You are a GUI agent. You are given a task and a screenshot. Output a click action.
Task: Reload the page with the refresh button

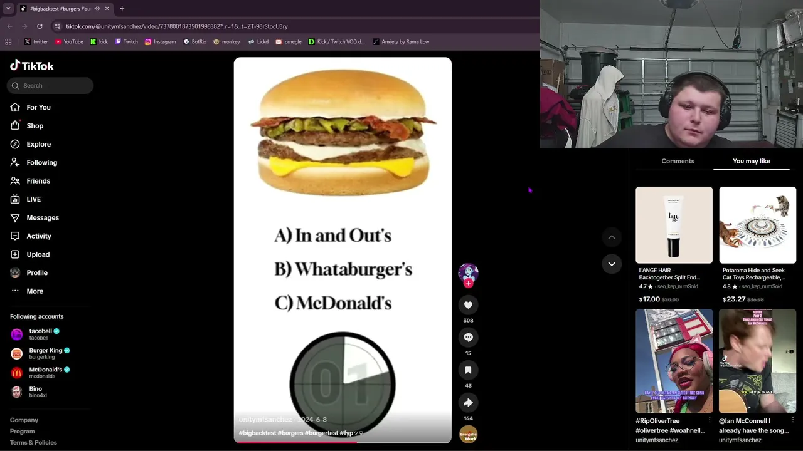[x=40, y=26]
